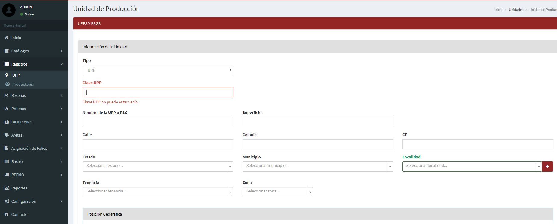557x224 pixels.
Task: Click the Información de la Unidad header
Action: click(x=317, y=47)
